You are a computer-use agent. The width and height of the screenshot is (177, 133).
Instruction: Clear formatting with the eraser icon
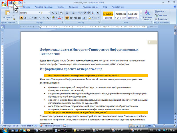[x=61, y=13]
